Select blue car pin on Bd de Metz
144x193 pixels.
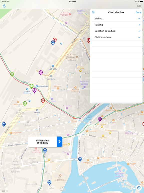[x=4, y=125]
